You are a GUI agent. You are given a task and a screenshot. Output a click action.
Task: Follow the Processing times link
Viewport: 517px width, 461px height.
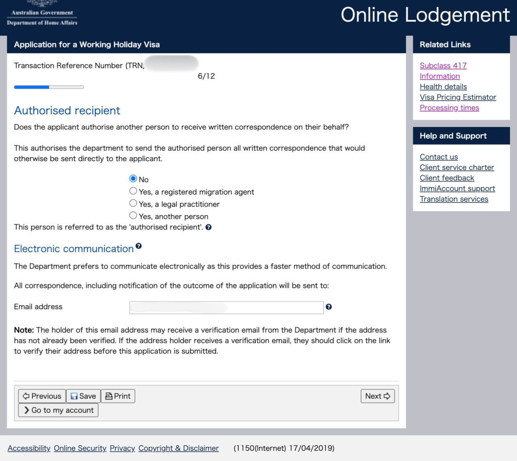[x=449, y=108]
